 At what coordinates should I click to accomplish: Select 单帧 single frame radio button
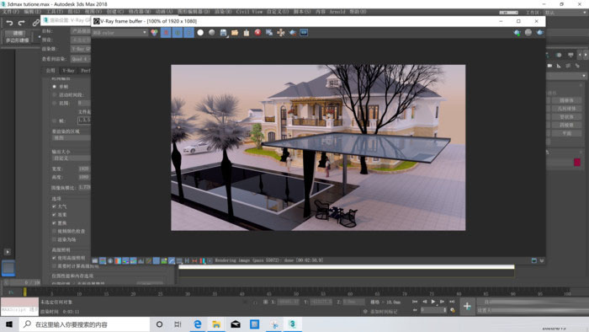(x=55, y=87)
